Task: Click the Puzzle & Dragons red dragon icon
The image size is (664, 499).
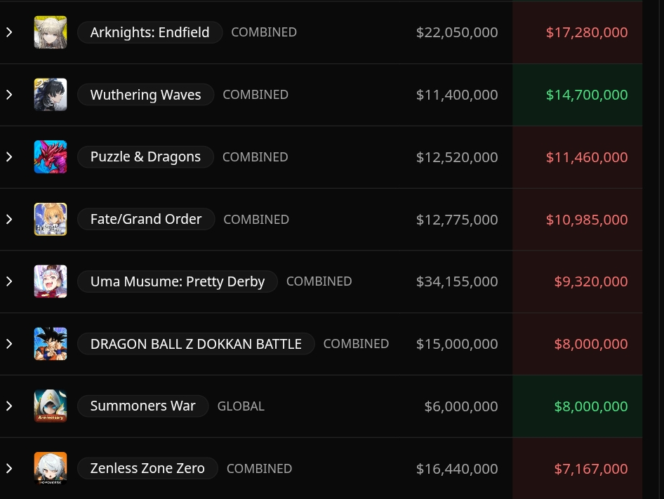Action: [51, 157]
